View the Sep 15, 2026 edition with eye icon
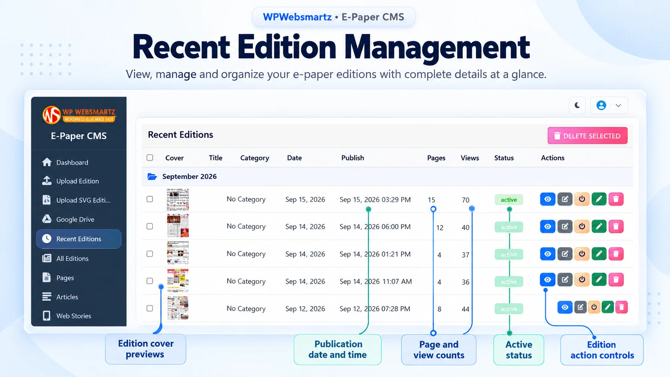Image resolution: width=670 pixels, height=377 pixels. coord(547,199)
